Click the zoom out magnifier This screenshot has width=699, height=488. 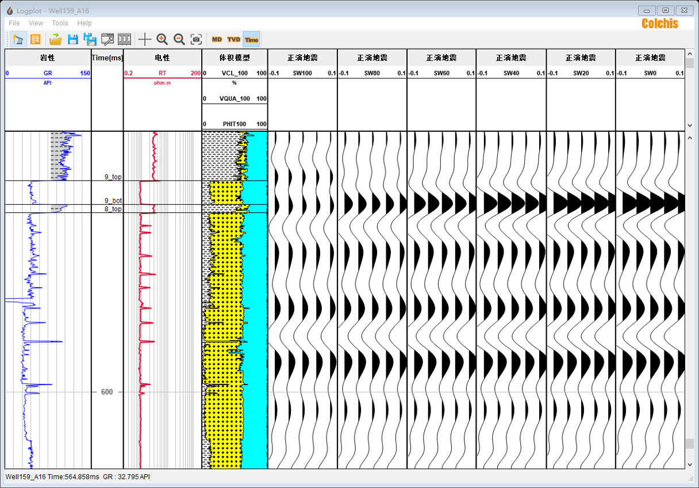pos(179,39)
